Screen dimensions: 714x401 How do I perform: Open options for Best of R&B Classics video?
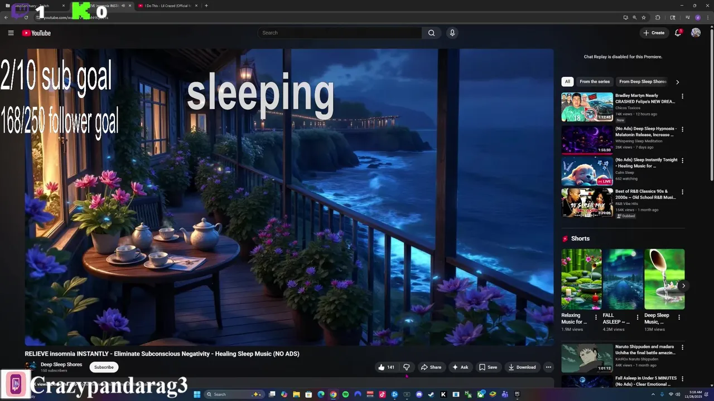pos(682,192)
